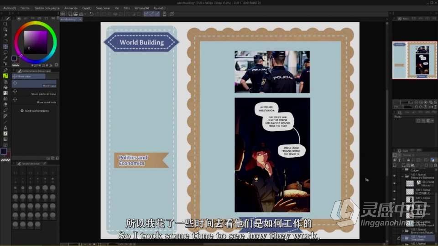Toggle visibility of first layer under Politics folder

394,183
